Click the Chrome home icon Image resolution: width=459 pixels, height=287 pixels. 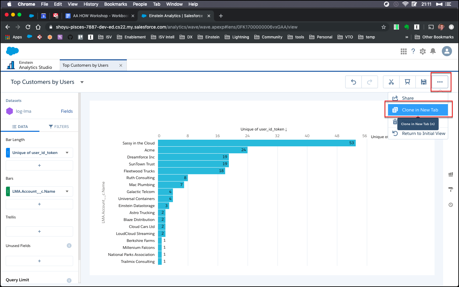[38, 27]
